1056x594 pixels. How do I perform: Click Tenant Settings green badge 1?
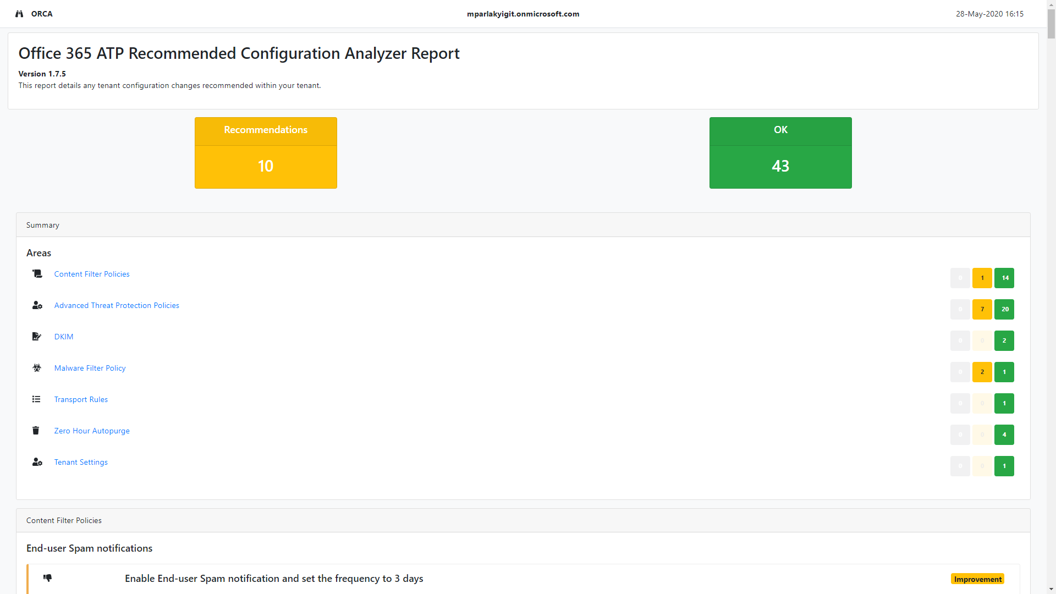(1004, 466)
